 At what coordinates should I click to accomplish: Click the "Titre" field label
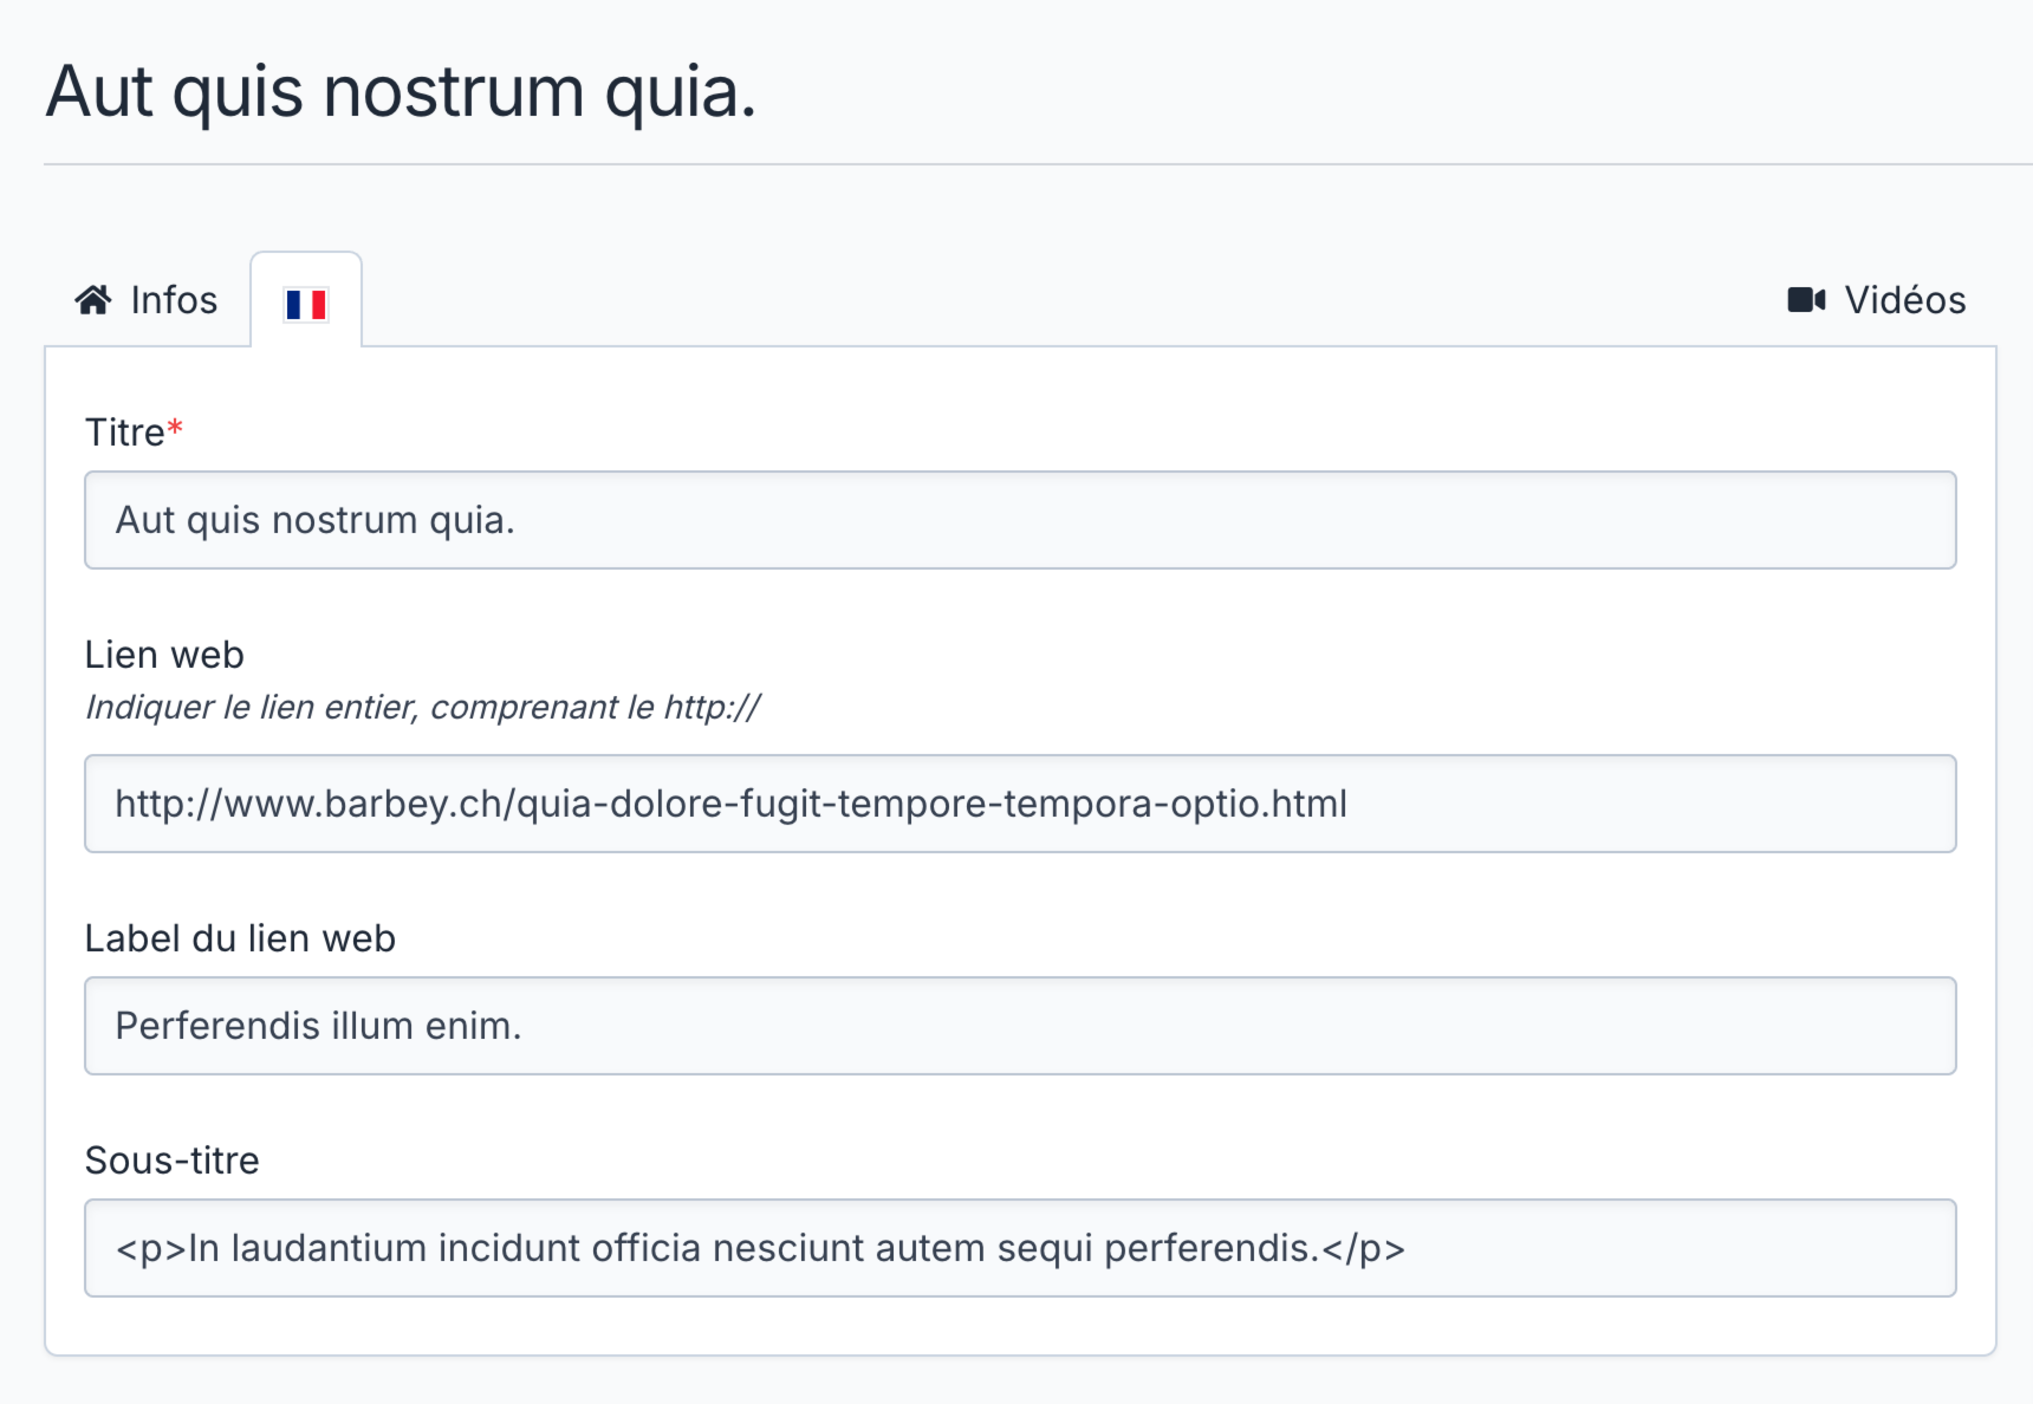click(125, 433)
